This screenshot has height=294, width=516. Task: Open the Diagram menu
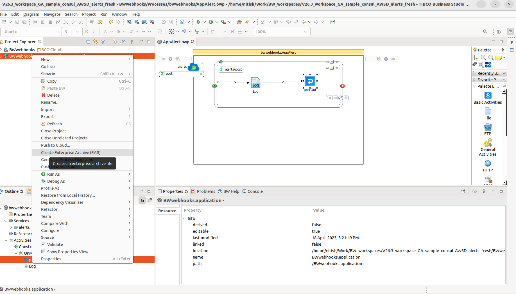click(x=31, y=14)
